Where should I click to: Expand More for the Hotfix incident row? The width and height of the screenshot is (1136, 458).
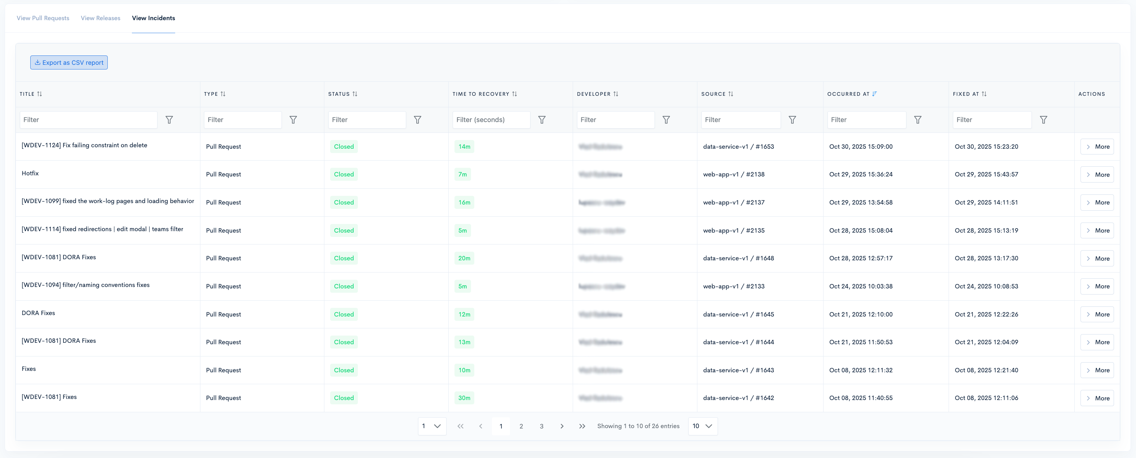1096,174
